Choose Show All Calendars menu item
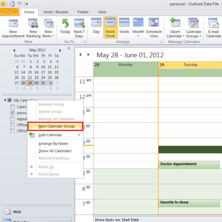 (x=55, y=151)
